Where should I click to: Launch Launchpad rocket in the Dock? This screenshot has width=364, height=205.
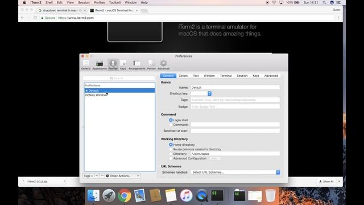[109, 195]
